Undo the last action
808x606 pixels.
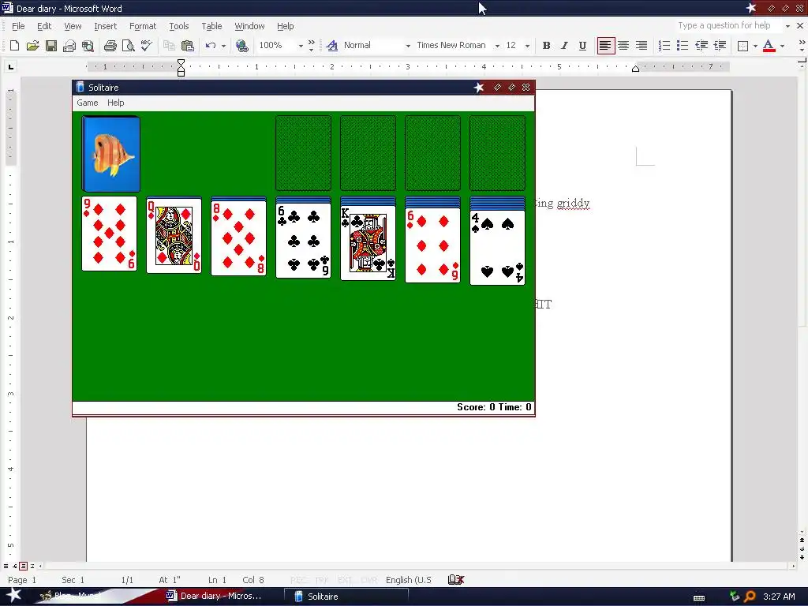(210, 46)
